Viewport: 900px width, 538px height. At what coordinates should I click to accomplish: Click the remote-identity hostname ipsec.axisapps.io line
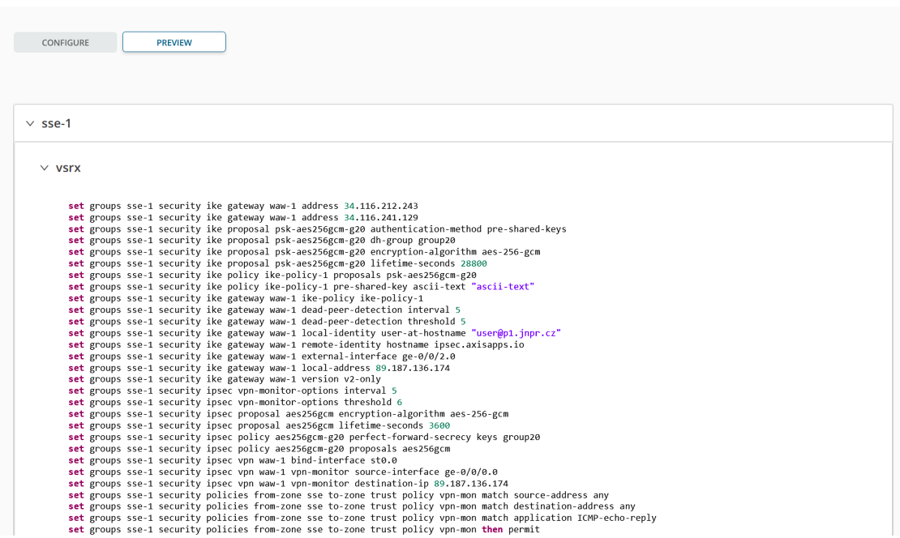coord(296,344)
